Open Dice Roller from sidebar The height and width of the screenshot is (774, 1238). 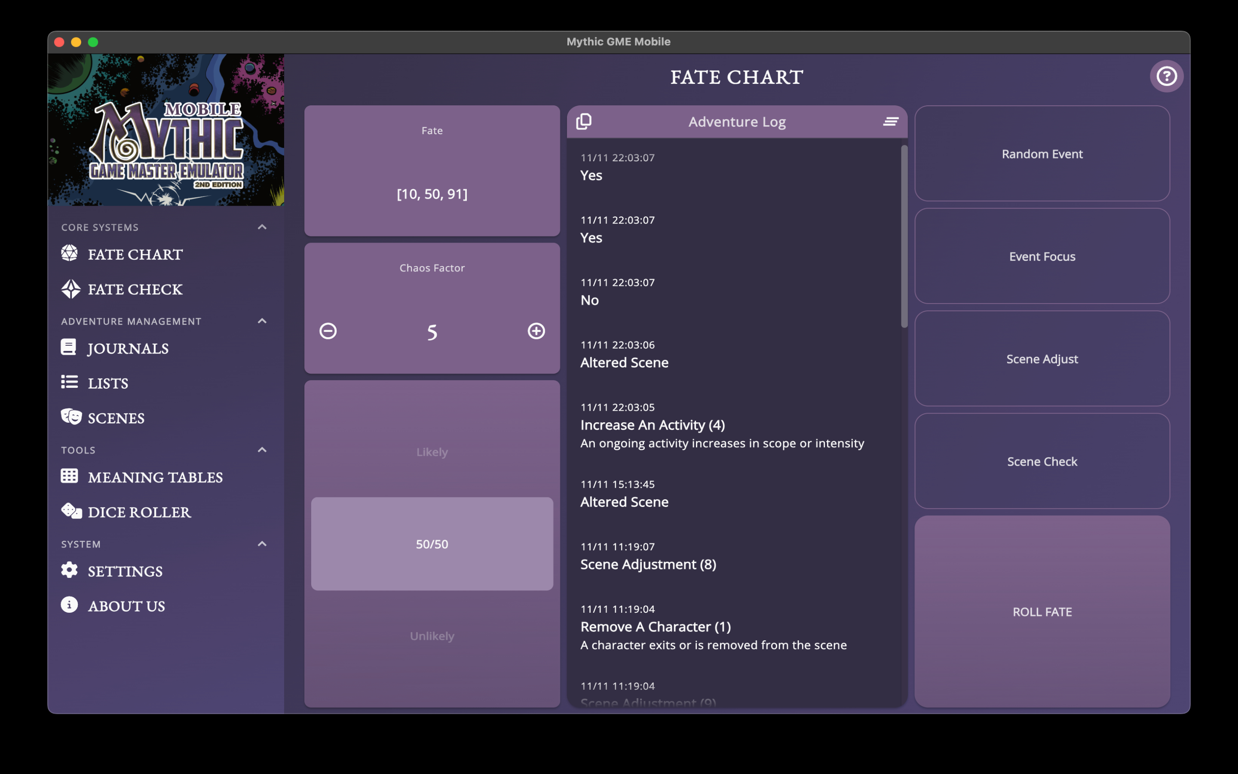[x=139, y=512]
